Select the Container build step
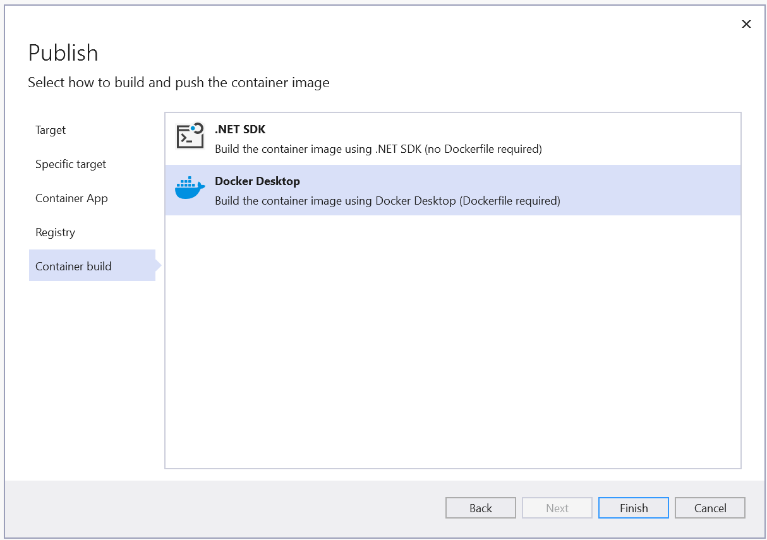Image resolution: width=767 pixels, height=540 pixels. point(92,266)
